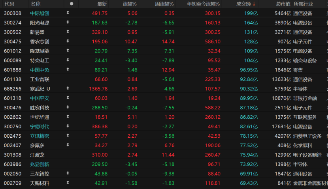Image resolution: width=328 pixels, height=189 pixels.
Task: Click the orange sort arrow beside 成交额
Action: [254, 4]
